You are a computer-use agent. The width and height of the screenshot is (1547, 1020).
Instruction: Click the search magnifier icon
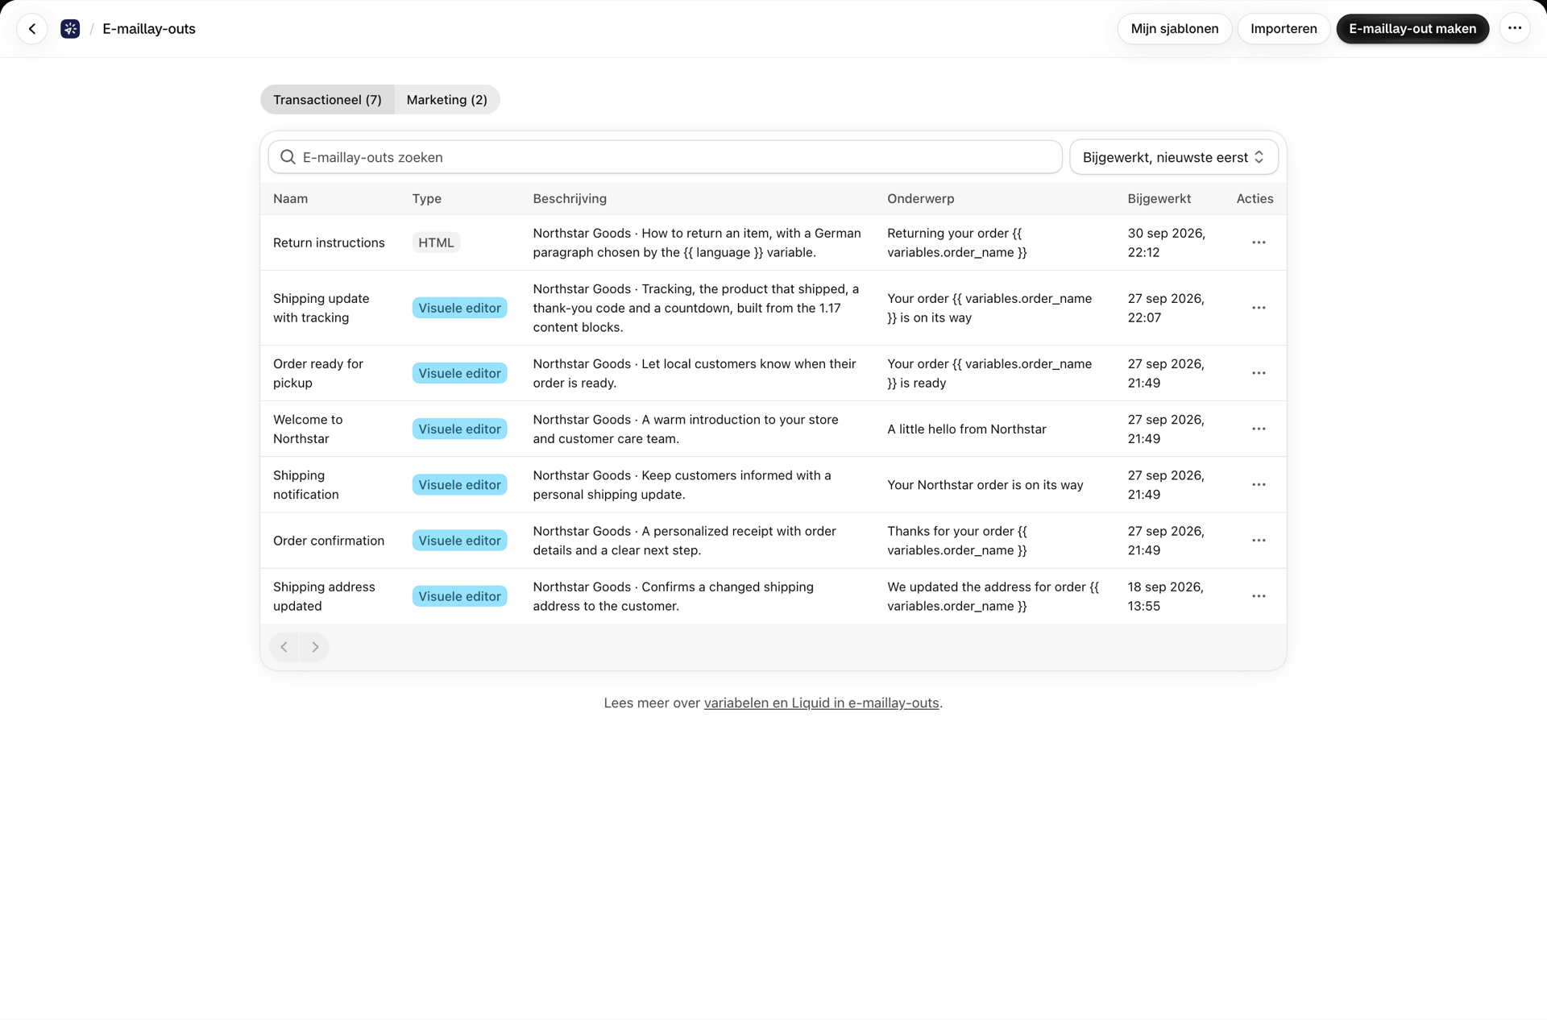click(288, 157)
